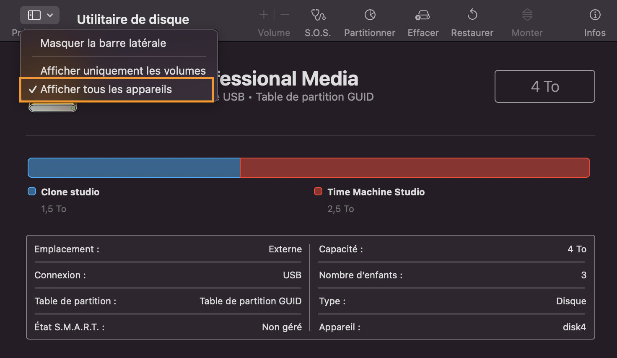The height and width of the screenshot is (358, 617).
Task: Choose Masquer la barre latérale
Action: click(x=103, y=43)
